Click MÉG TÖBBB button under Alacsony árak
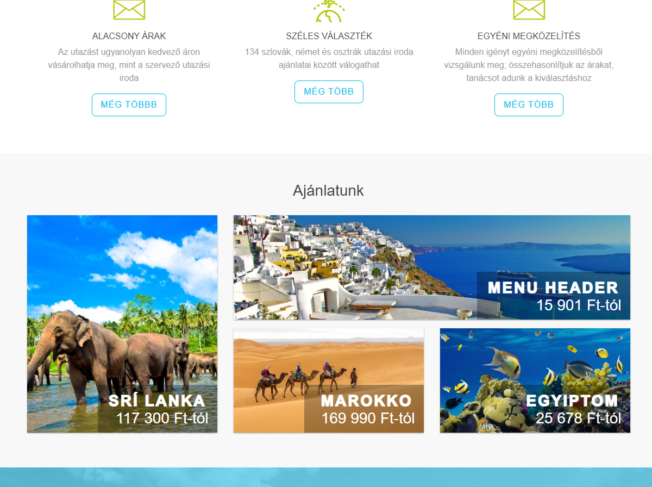The width and height of the screenshot is (652, 487). [129, 105]
